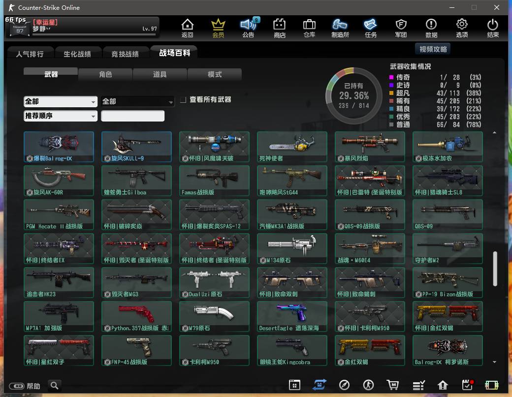Viewport: 512px width, 397px height.
Task: Select the 角色 sub-tab
Action: [105, 74]
